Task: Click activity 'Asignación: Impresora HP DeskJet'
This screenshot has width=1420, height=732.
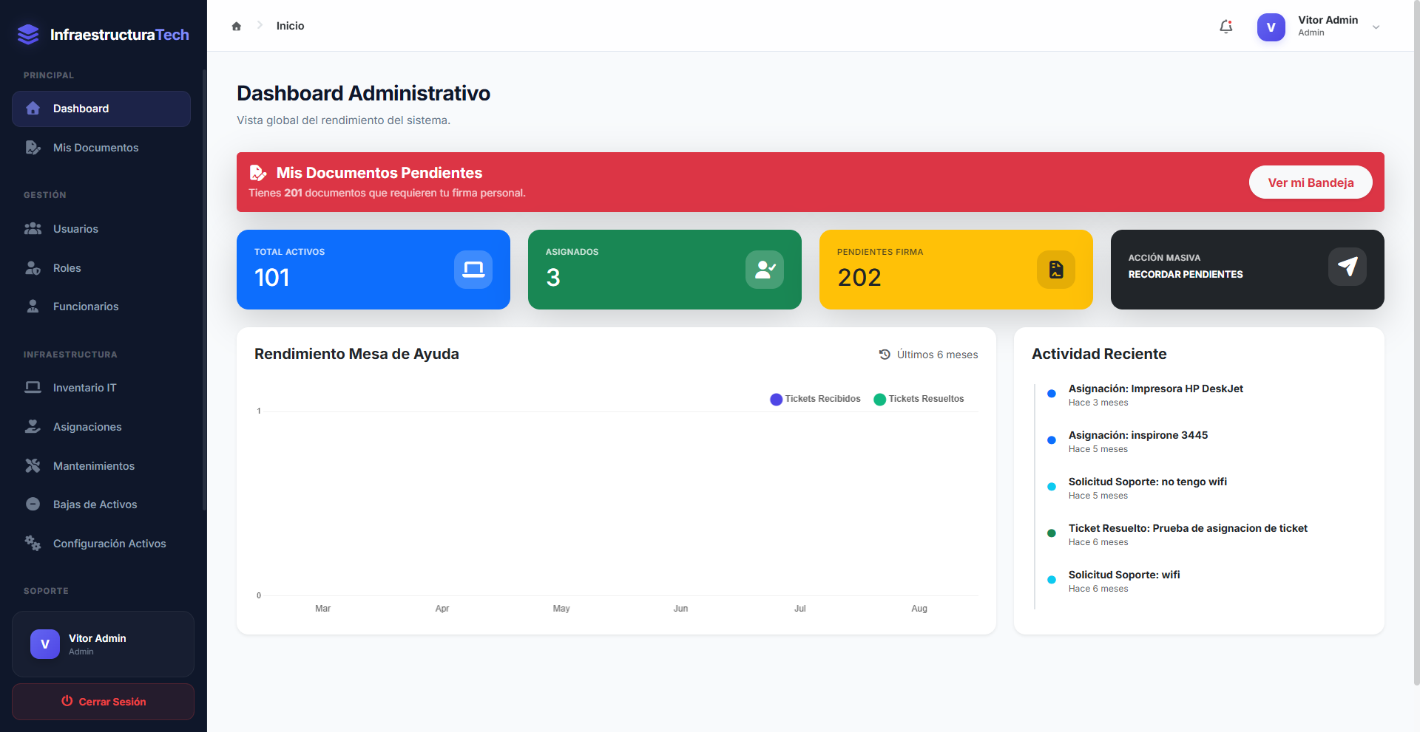Action: point(1155,389)
